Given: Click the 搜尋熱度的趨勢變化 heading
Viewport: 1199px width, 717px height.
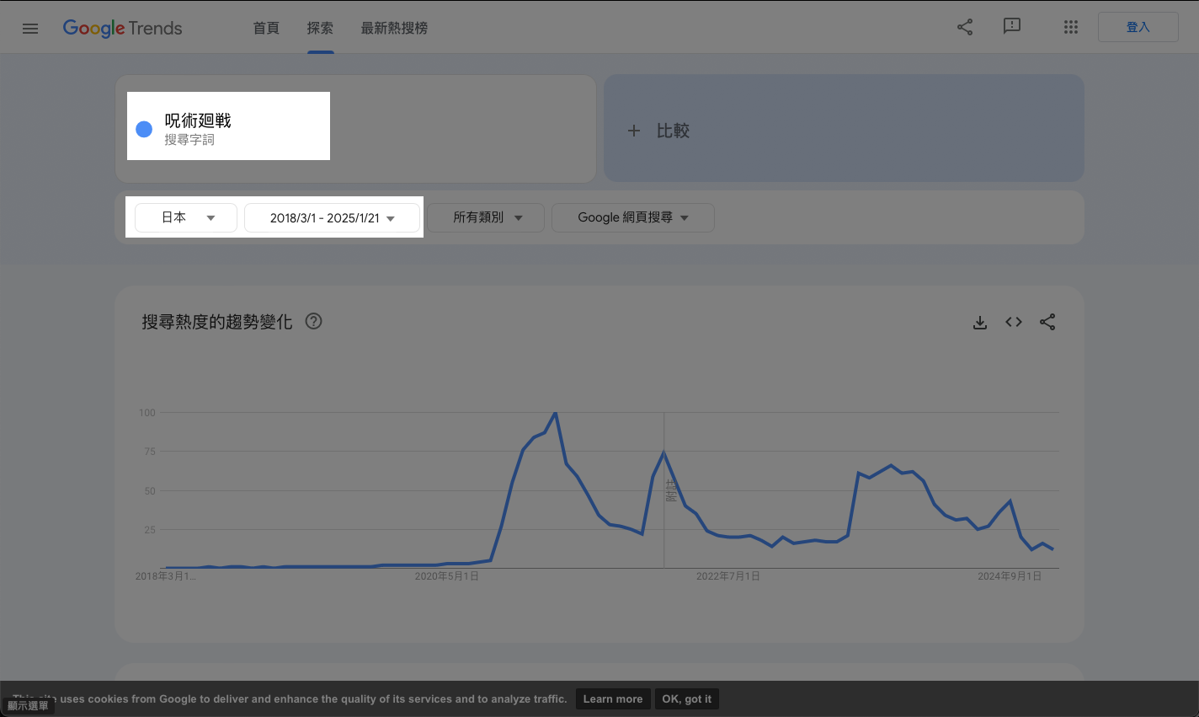Looking at the screenshot, I should pos(217,322).
